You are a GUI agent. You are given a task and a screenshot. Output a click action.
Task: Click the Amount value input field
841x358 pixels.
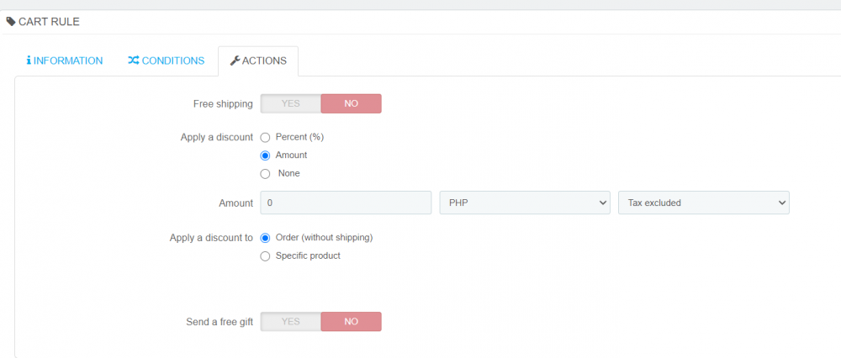pyautogui.click(x=346, y=203)
